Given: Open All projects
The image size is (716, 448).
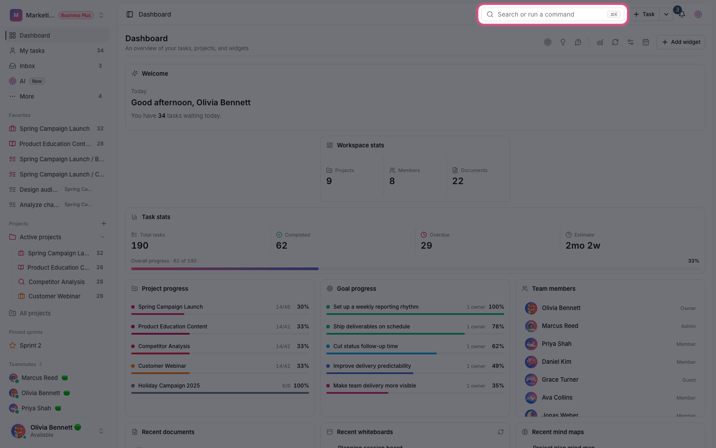Looking at the screenshot, I should pos(57,313).
